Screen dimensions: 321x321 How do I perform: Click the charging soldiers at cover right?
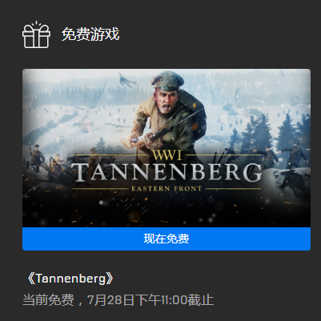point(280,156)
